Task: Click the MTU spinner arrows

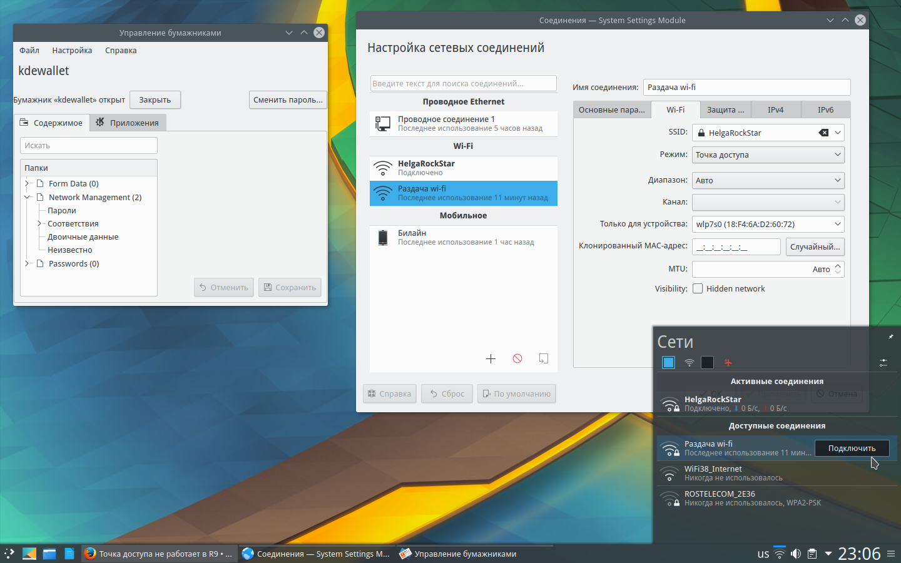Action: coord(838,269)
